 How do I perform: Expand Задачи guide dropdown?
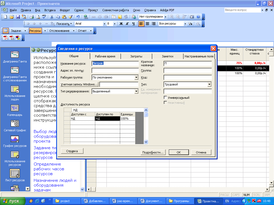tap(25, 31)
